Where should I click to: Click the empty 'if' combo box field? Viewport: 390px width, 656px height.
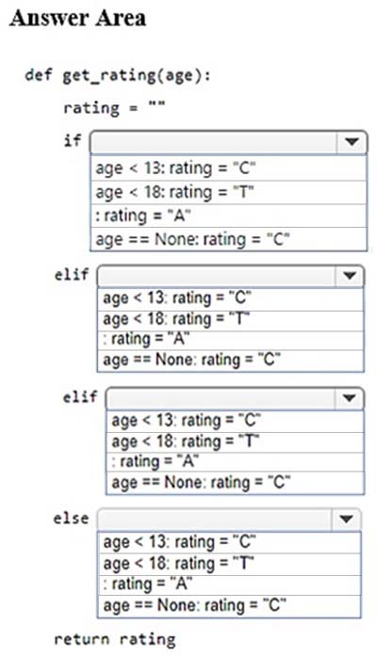point(214,143)
